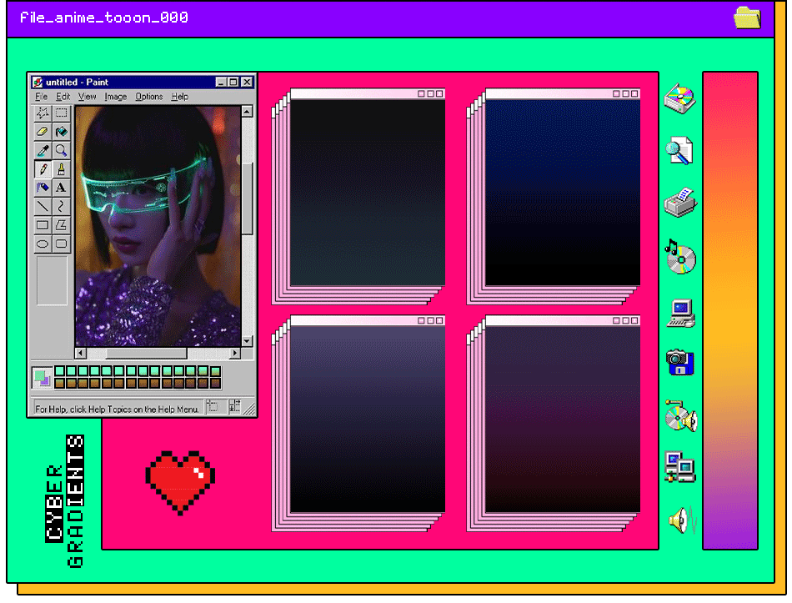Viewport: 792px width, 603px height.
Task: Select the Rectangle shape tool
Action: click(43, 225)
